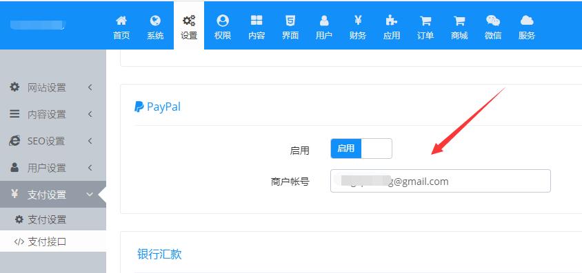Open the 应用 puzzle icon
582x273 pixels.
point(392,21)
